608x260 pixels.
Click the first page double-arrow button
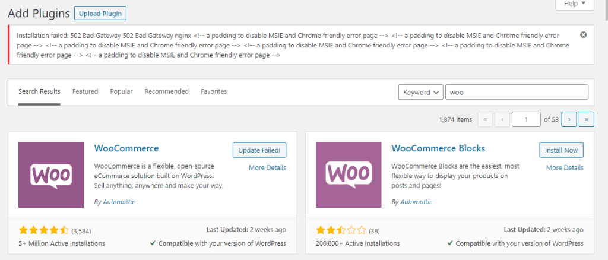click(x=485, y=120)
